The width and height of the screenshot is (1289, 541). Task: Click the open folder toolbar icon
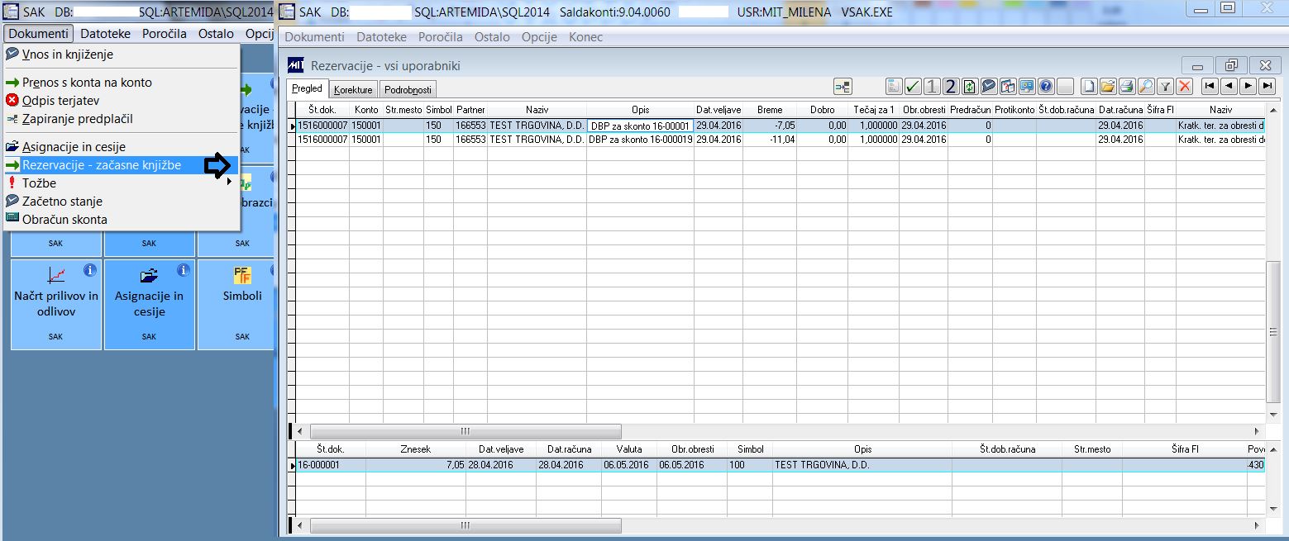tap(1108, 87)
